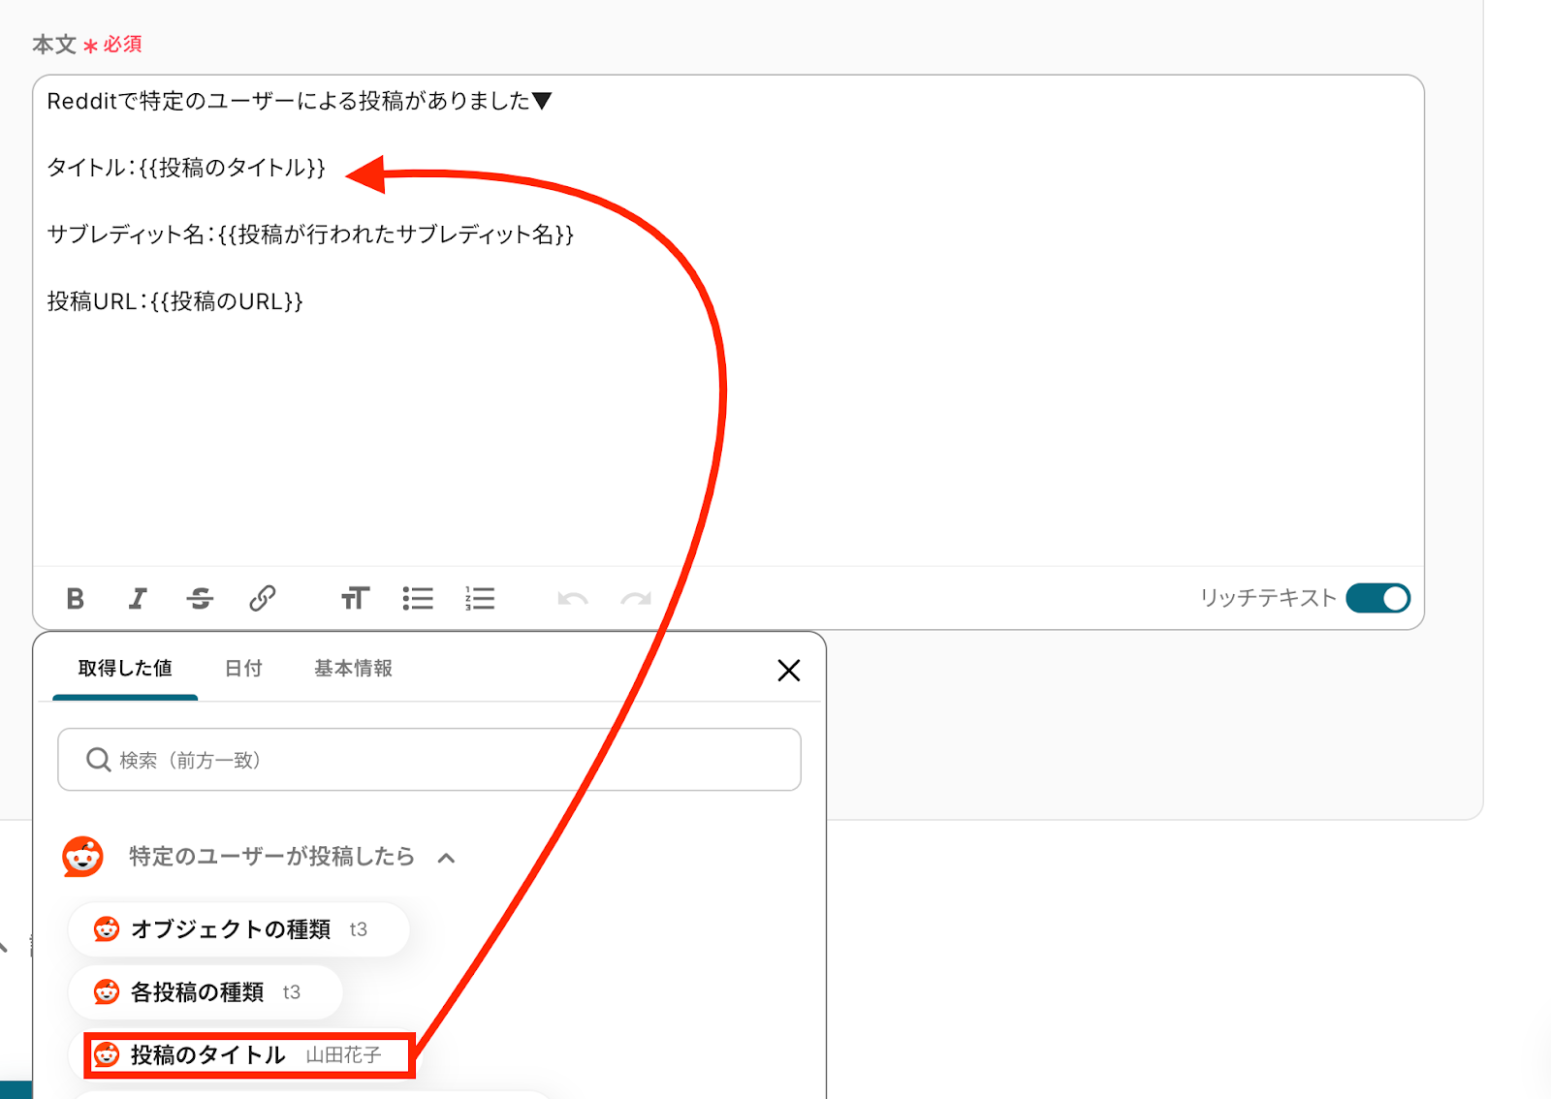The width and height of the screenshot is (1551, 1099).
Task: Click the Reddit icon beside 特定のユーザーが投稿したら
Action: click(82, 857)
